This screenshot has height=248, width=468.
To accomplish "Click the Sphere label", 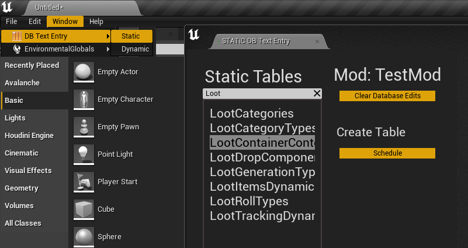I will coord(109,237).
